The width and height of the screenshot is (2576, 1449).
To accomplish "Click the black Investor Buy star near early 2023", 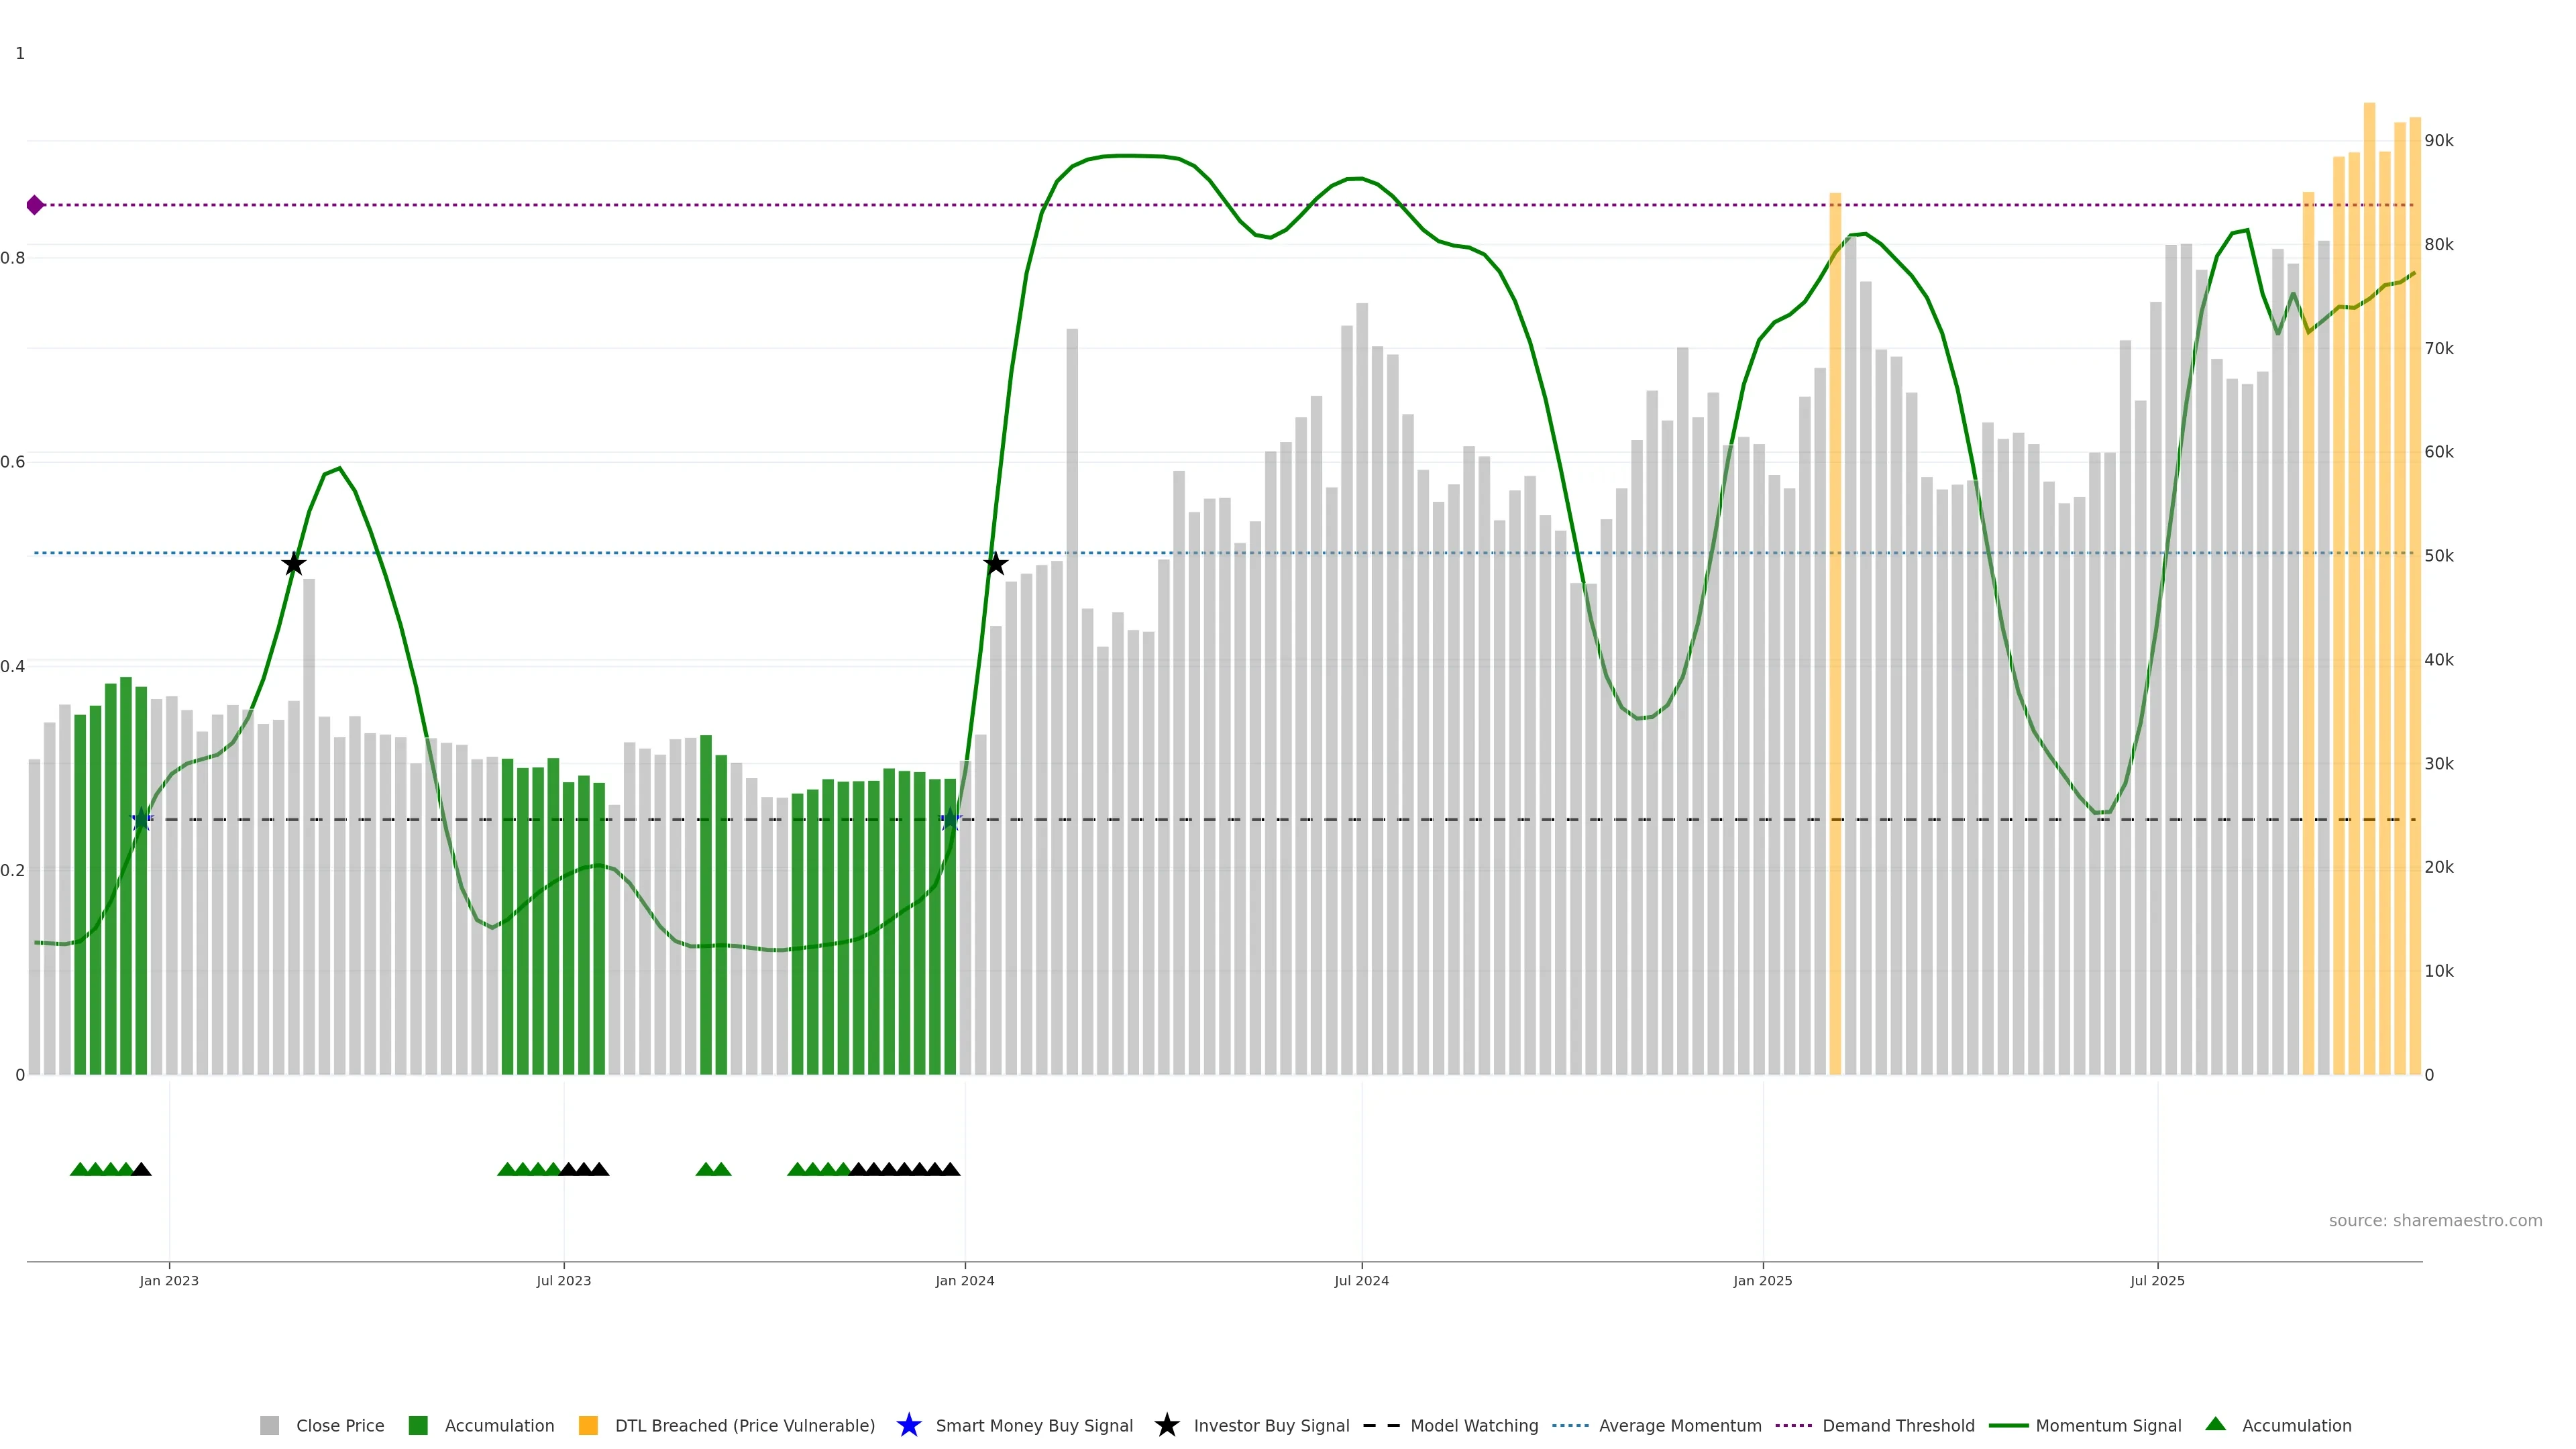I will click(x=293, y=564).
